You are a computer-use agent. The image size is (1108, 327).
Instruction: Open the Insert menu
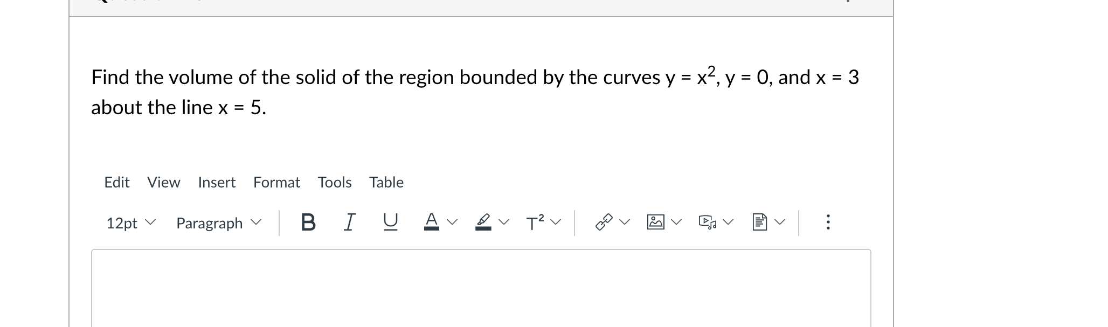pos(216,183)
